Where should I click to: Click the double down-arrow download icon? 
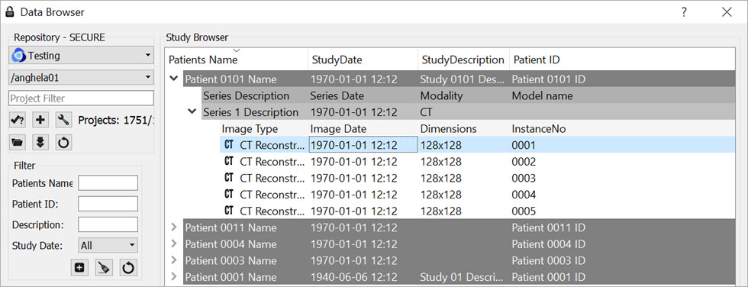point(40,143)
